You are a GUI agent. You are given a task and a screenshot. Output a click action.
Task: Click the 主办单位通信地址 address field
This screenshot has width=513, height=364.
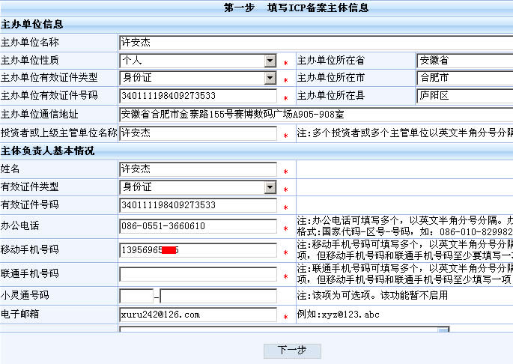tap(315, 114)
